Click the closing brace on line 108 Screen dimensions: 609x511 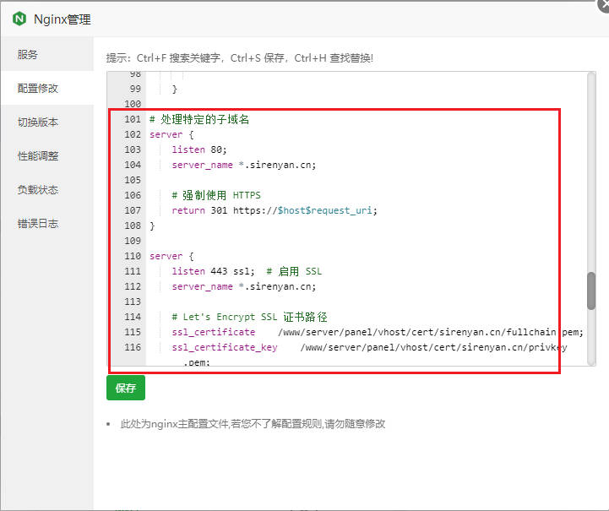[x=152, y=226]
